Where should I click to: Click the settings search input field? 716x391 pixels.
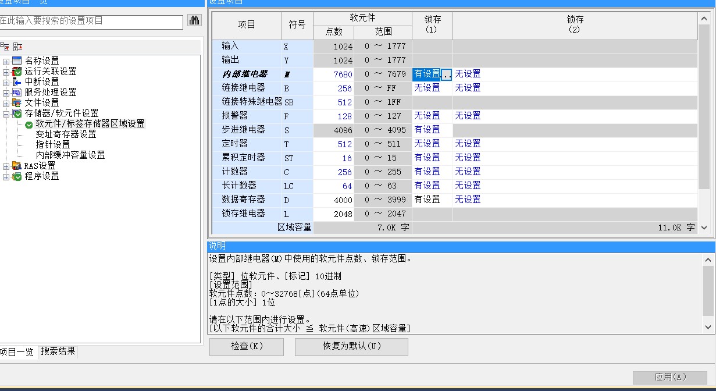(x=90, y=22)
